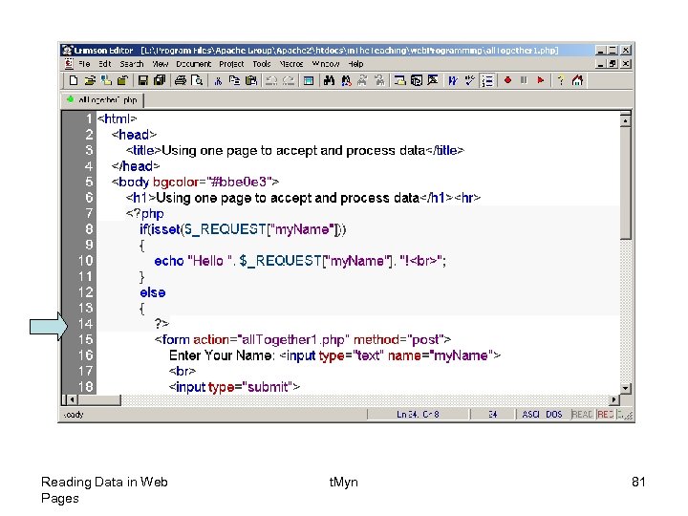The width and height of the screenshot is (688, 516).
Task: Click "Enter Your Name:" on line 16
Action: point(221,355)
